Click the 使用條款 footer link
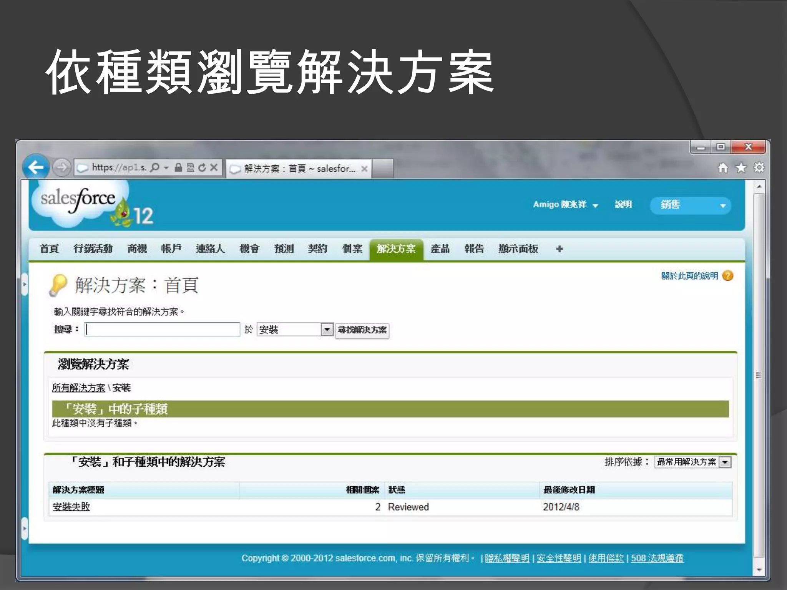 point(606,558)
